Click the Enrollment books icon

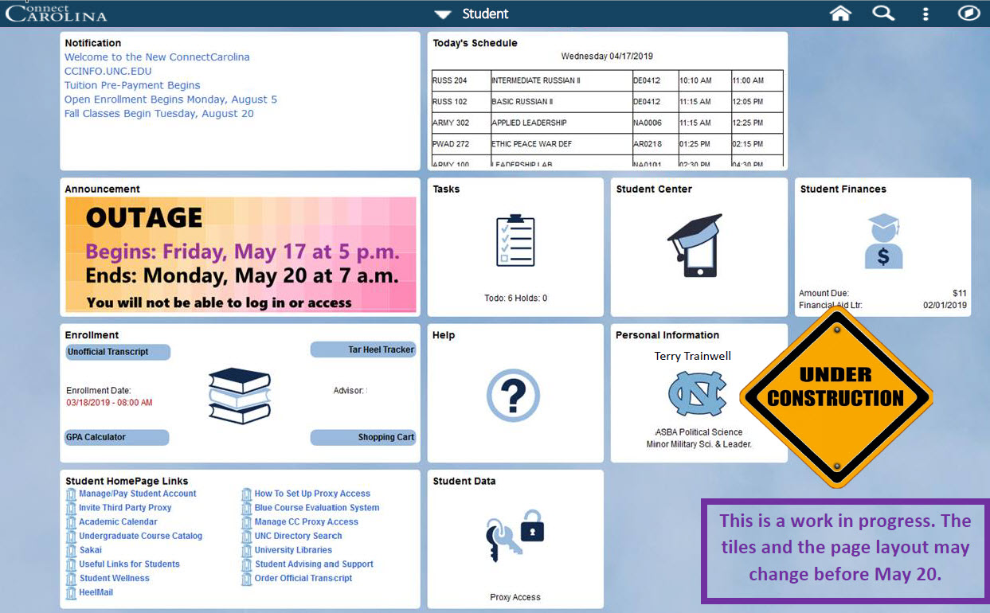click(240, 395)
